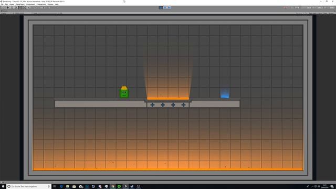Advance one frame with Step button

point(169,8)
